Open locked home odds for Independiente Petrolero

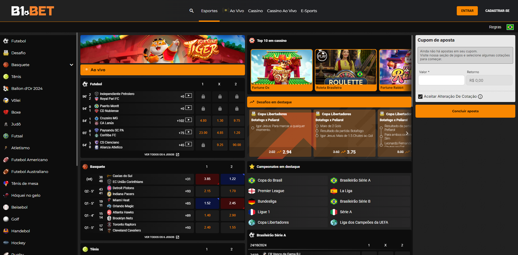203,96
